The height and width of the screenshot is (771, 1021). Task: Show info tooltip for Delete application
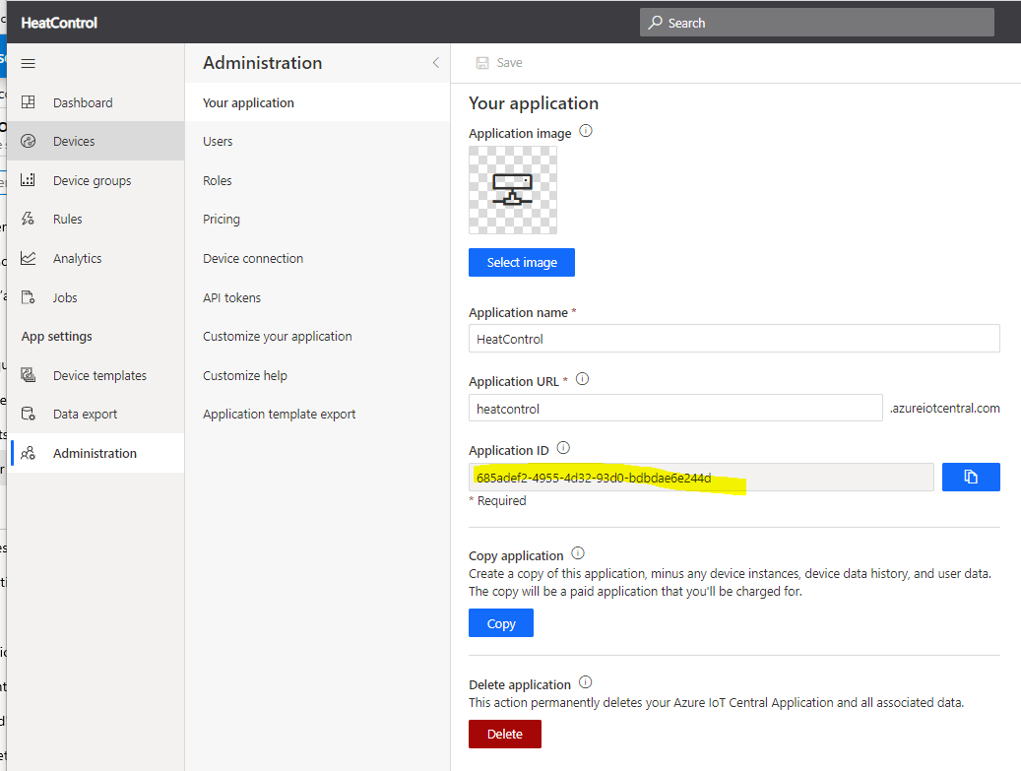(x=586, y=682)
